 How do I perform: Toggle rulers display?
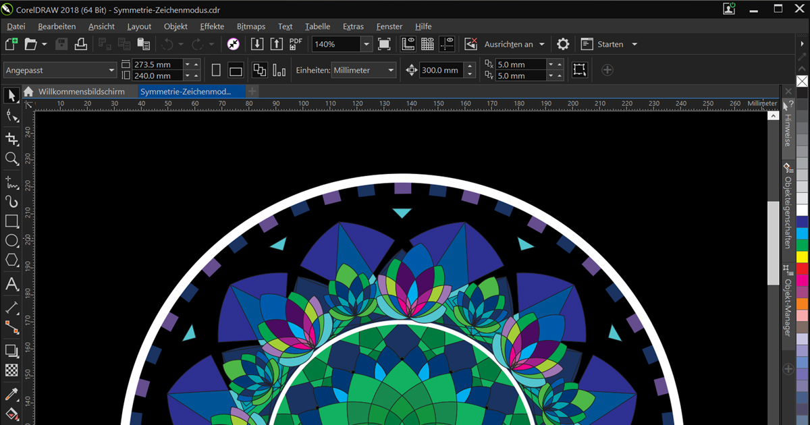click(408, 44)
